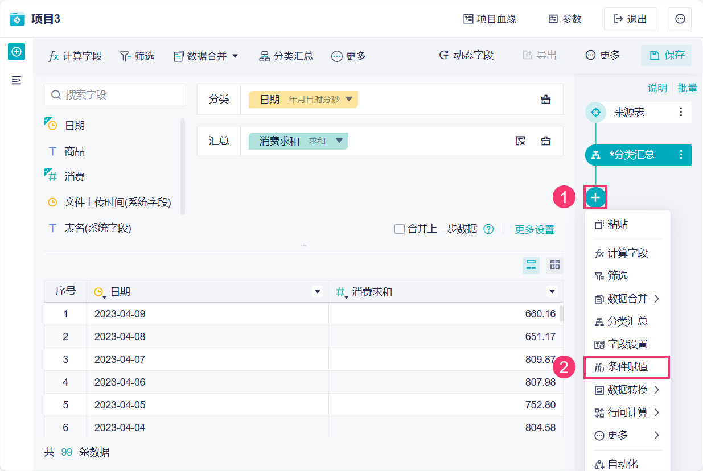Click the collapse list icon in left sidebar
703x471 pixels.
pyautogui.click(x=17, y=80)
